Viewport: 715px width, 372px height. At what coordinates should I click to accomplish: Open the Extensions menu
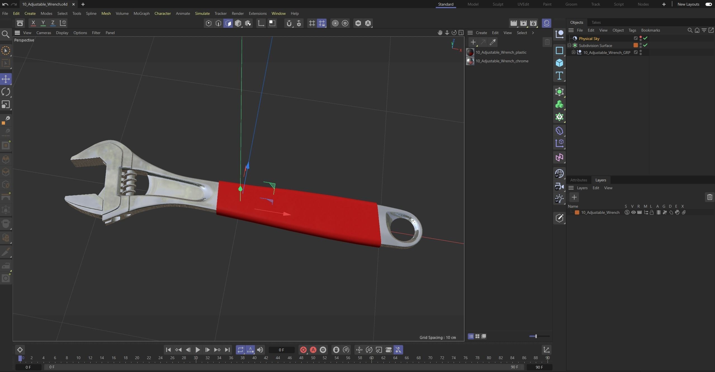tap(258, 13)
